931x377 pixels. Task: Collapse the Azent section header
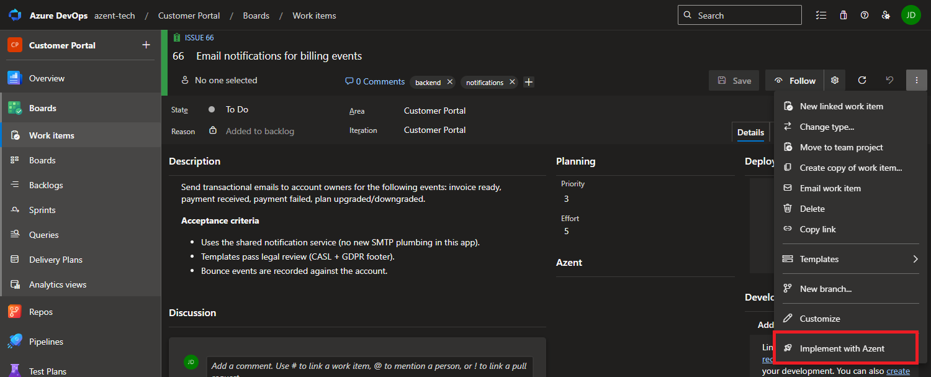[x=569, y=263]
